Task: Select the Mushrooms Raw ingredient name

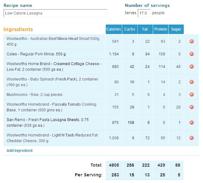Action: click(x=35, y=95)
